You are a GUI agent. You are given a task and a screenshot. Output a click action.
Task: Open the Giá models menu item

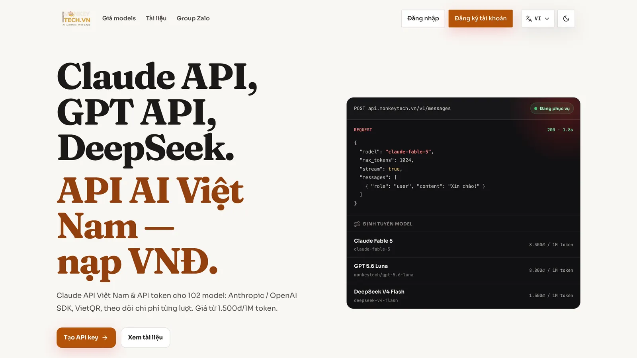coord(119,18)
